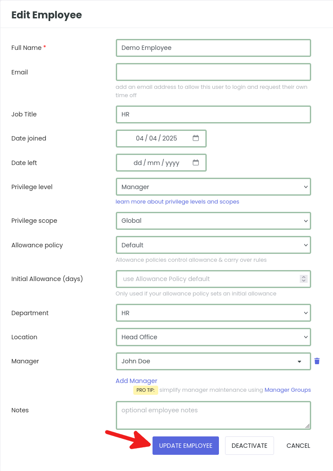Open the Manager John Doe dropdown
Image resolution: width=333 pixels, height=471 pixels.
point(213,362)
